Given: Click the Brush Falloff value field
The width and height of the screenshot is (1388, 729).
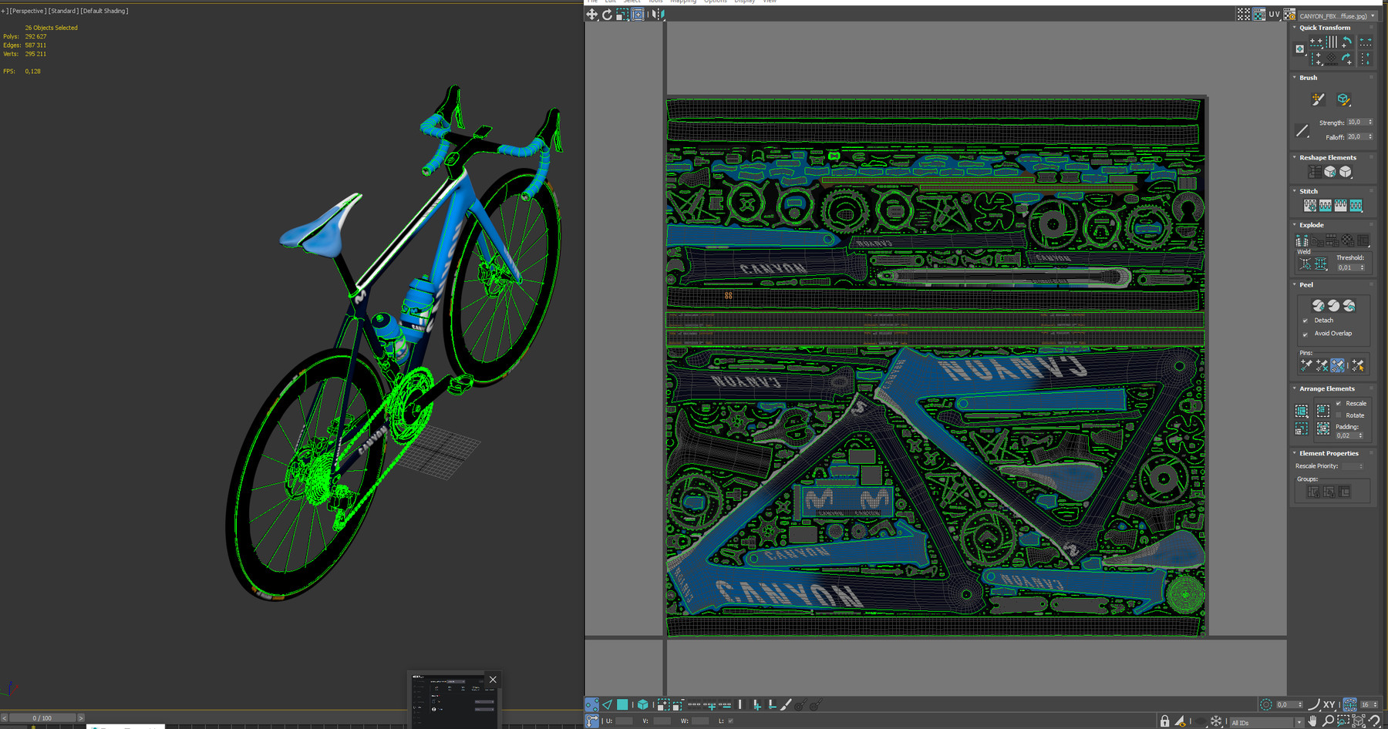Looking at the screenshot, I should [x=1359, y=137].
